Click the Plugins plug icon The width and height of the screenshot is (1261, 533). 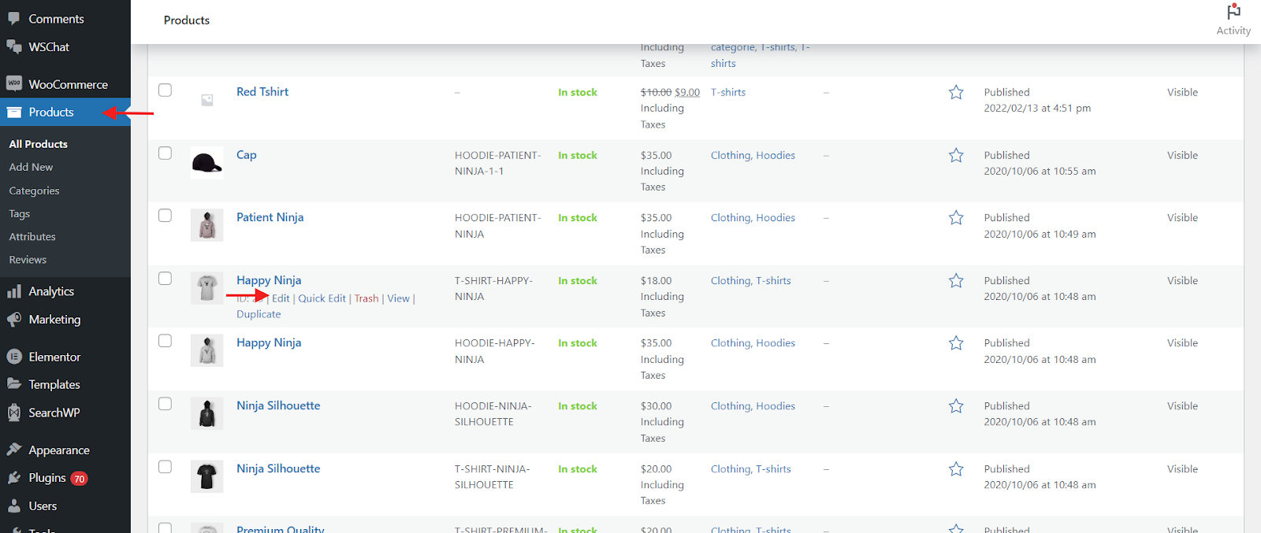[x=14, y=478]
